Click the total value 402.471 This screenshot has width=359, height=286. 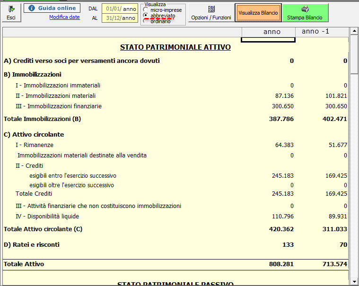[x=335, y=119]
